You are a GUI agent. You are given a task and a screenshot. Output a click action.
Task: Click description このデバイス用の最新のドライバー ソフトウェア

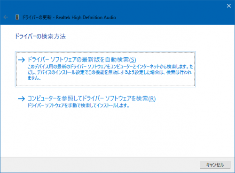[110, 72]
